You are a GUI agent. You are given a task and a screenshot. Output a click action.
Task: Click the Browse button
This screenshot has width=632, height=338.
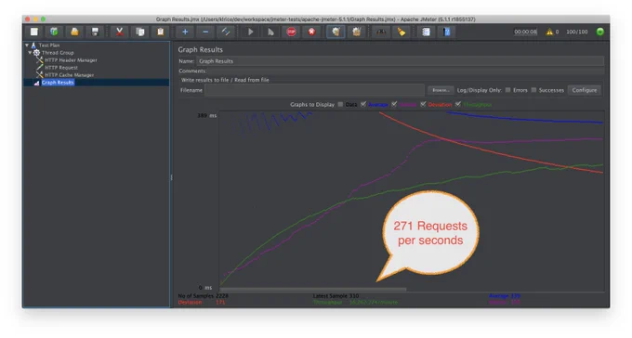coord(441,90)
